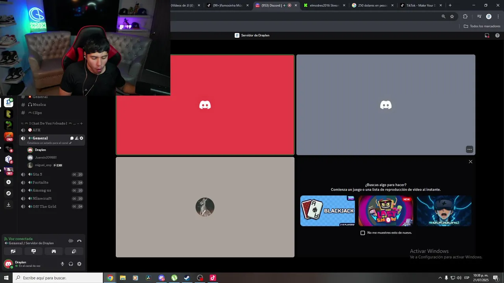This screenshot has height=283, width=504.
Task: Start an activity with the gamepad icon
Action: click(54, 251)
